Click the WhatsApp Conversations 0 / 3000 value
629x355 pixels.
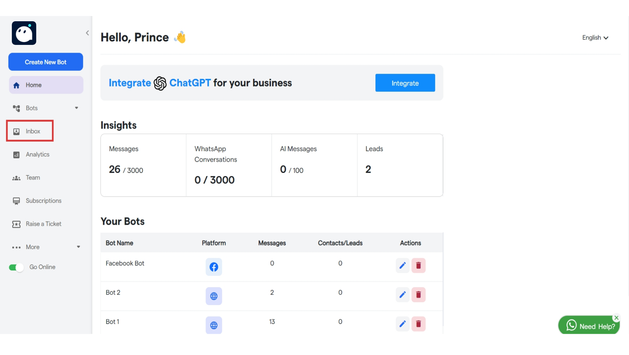click(215, 180)
